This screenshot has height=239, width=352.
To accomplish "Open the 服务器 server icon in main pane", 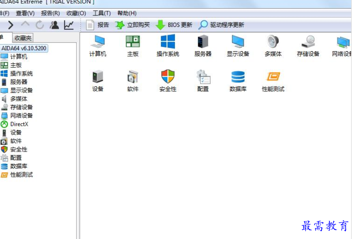I will 203,46.
